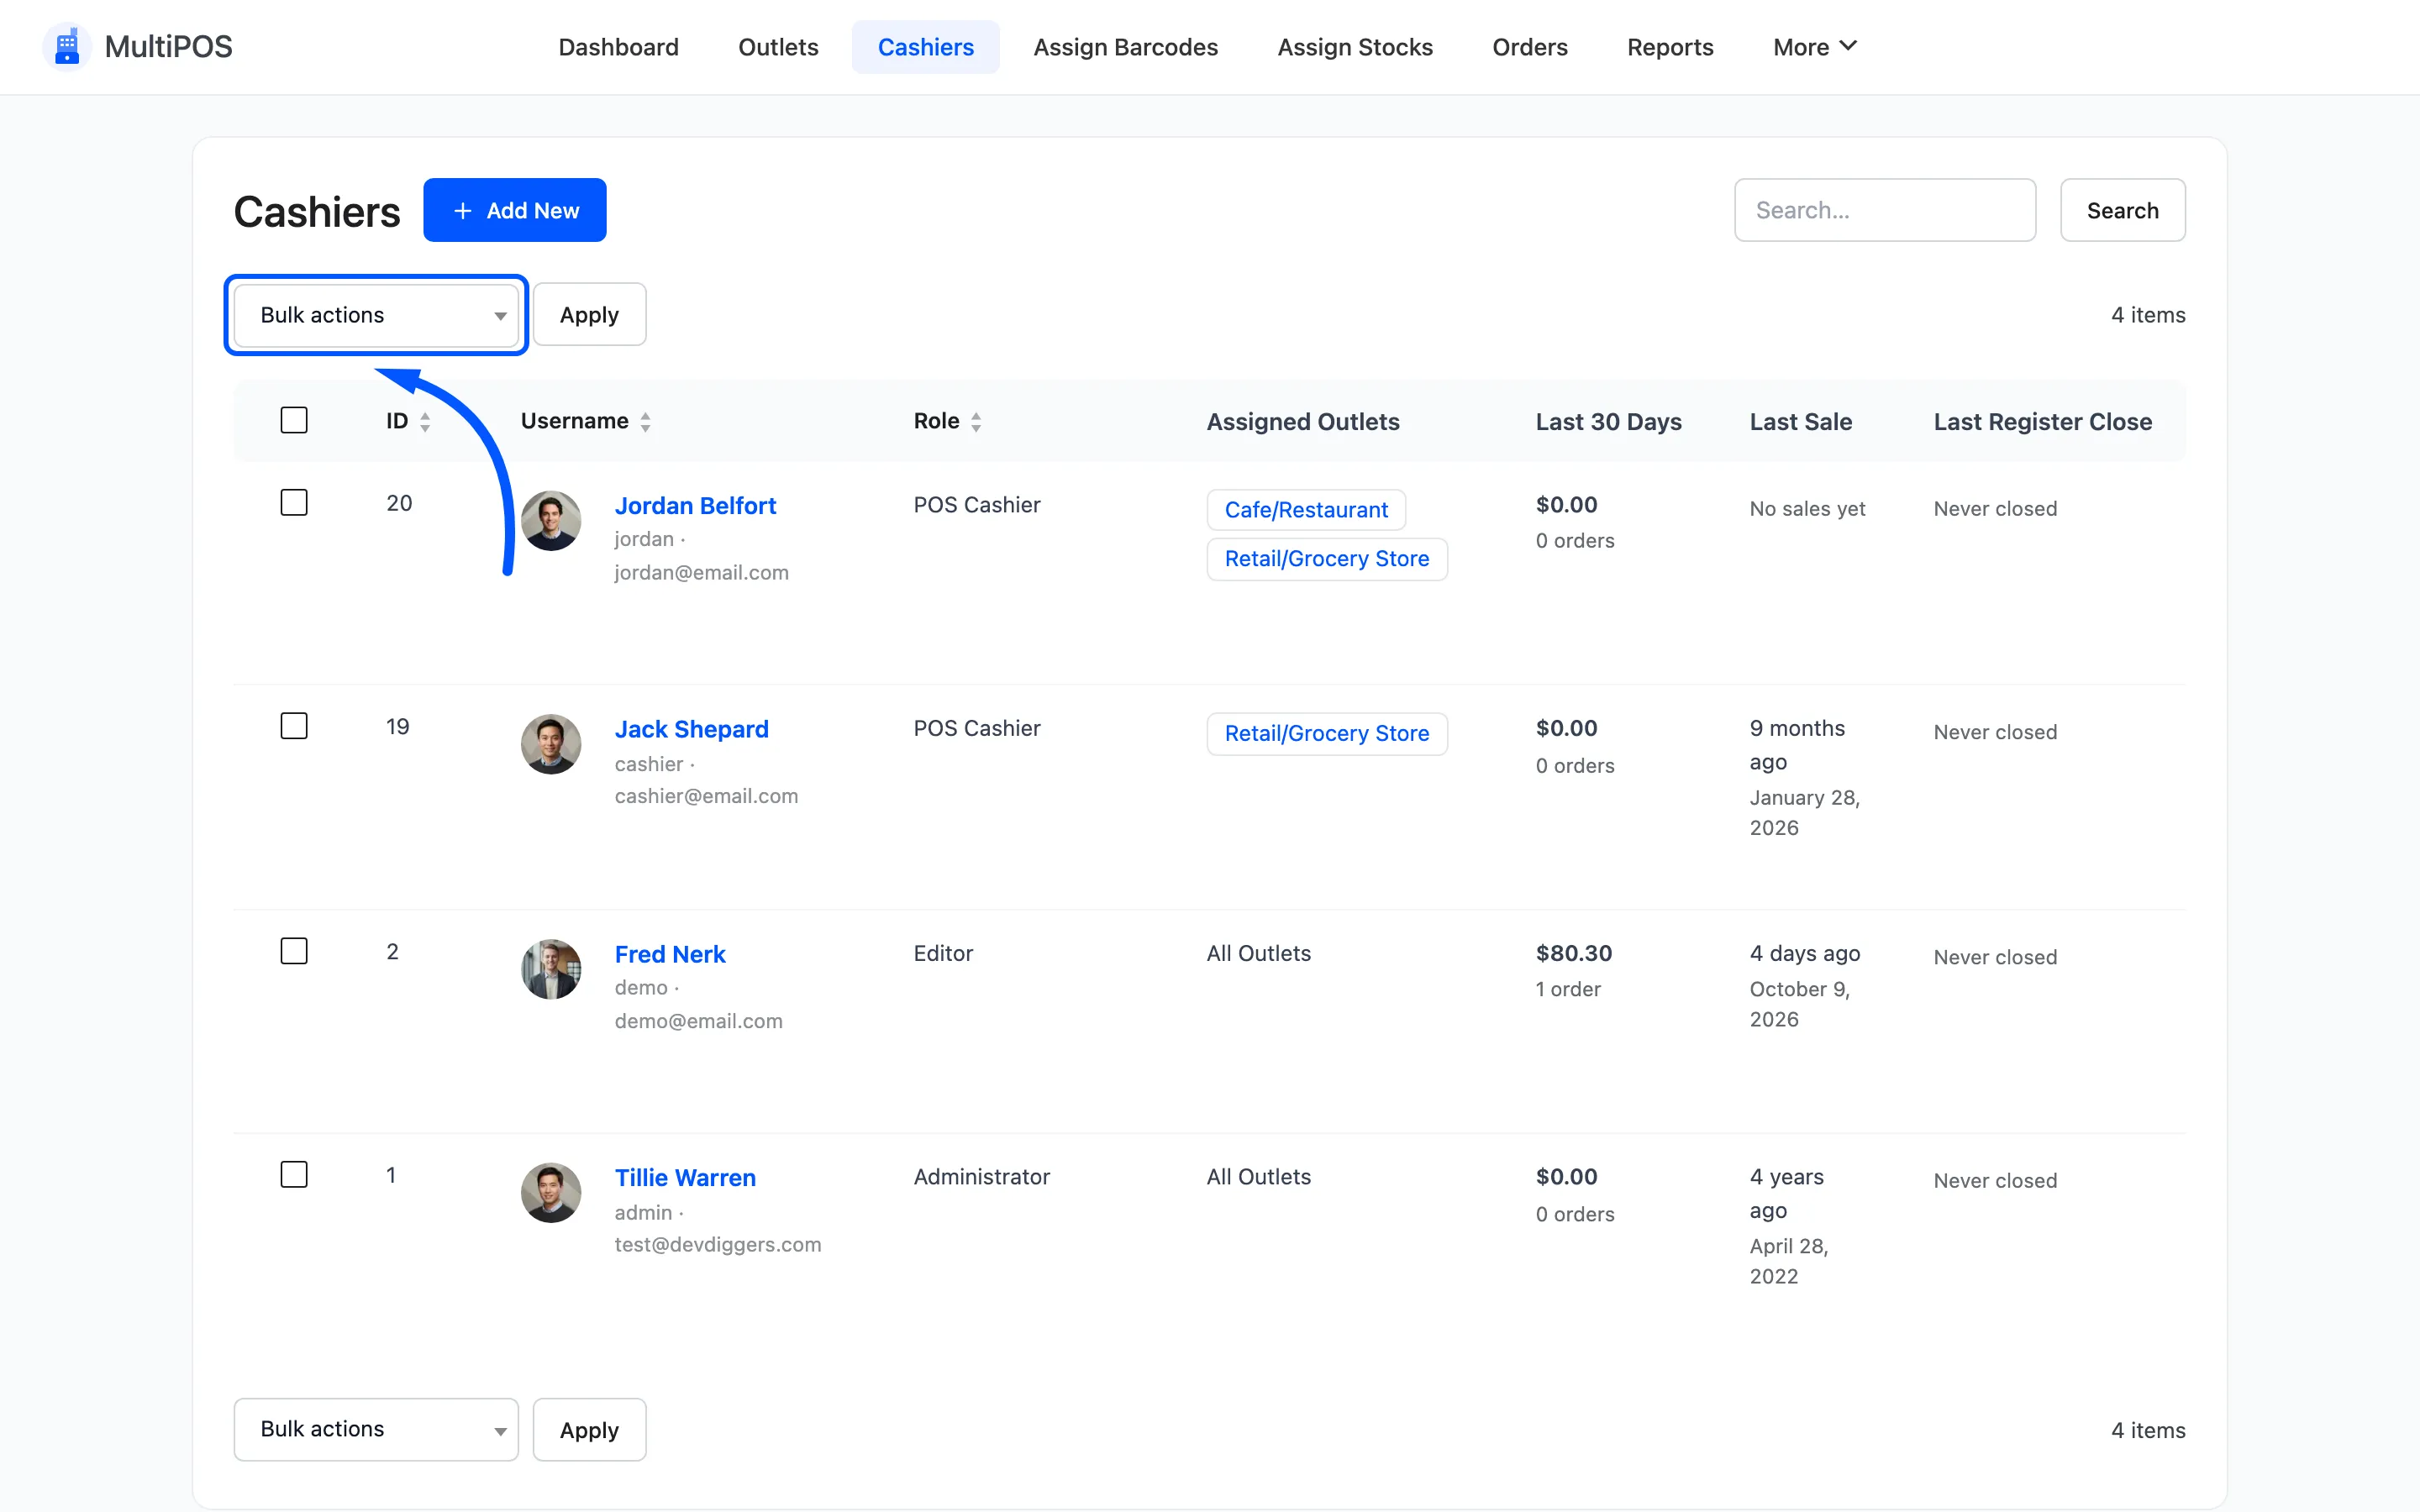Open Jordan Belfort's cashier profile link
Image resolution: width=2420 pixels, height=1512 pixels.
point(695,506)
